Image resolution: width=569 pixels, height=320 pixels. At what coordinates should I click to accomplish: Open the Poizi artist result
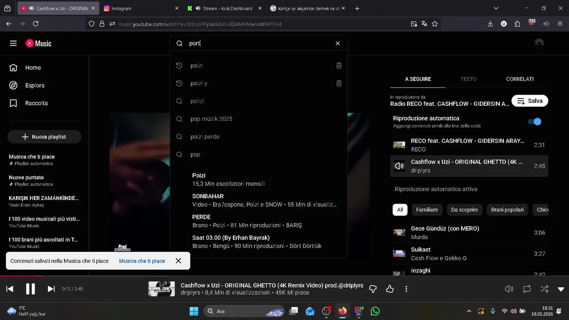point(259,179)
